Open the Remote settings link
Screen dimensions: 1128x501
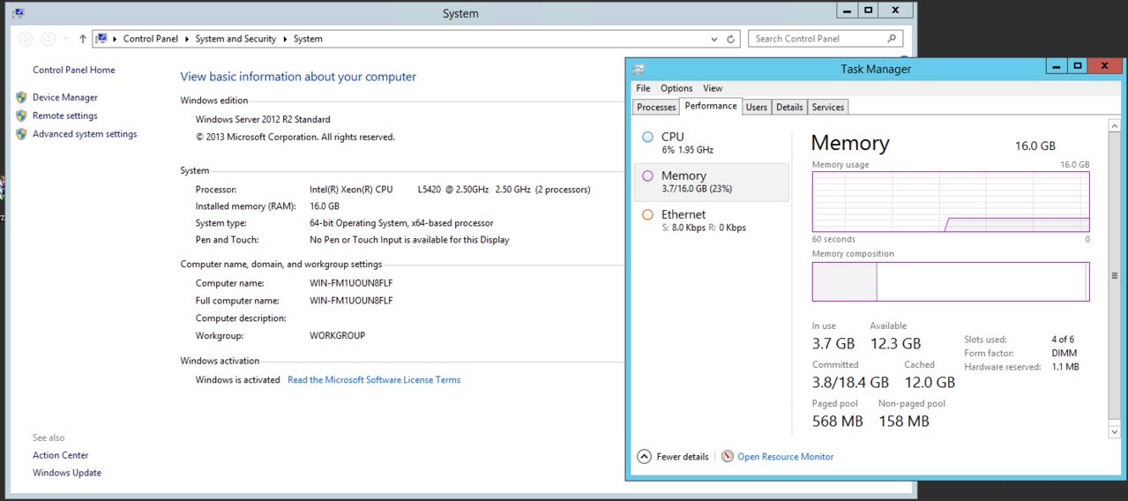[x=65, y=116]
